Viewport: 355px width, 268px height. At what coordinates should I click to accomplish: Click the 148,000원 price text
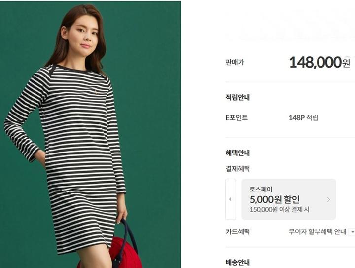pyautogui.click(x=319, y=62)
